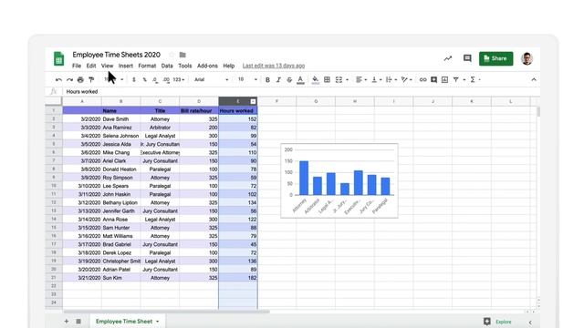The width and height of the screenshot is (584, 328).
Task: Select the bar chart
Action: (x=339, y=180)
